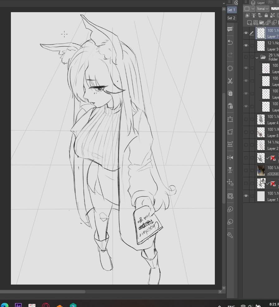Open the Normal blending mode dropdown
Screen dimensions: 279x307
[x=263, y=9]
